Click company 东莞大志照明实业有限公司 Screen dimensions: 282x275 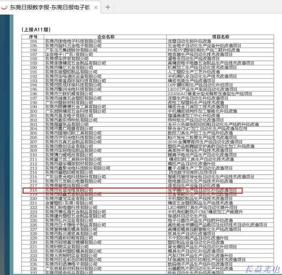tap(71, 256)
